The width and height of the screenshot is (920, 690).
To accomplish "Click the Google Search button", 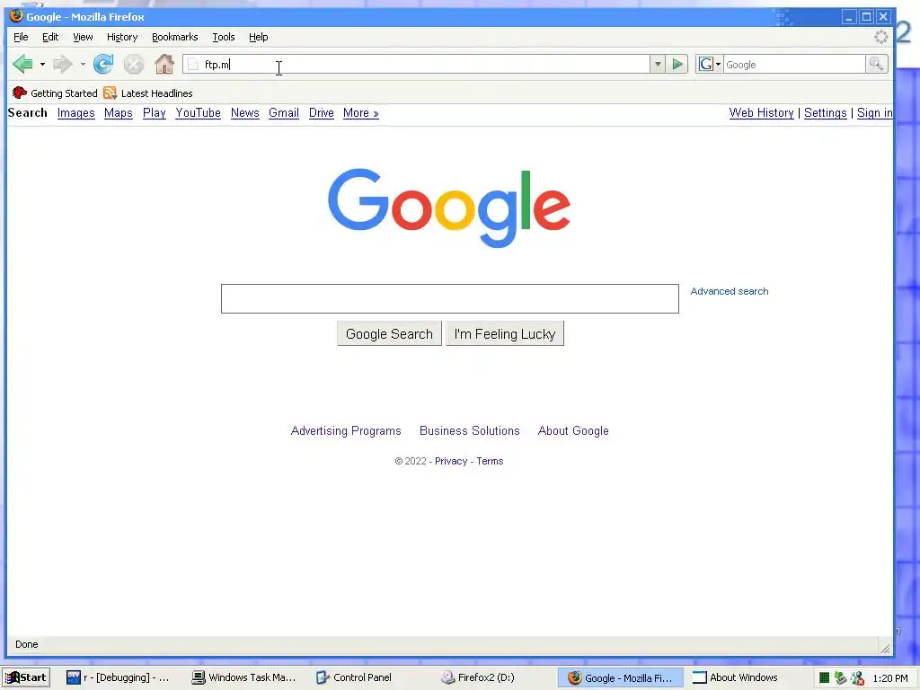I will click(389, 333).
